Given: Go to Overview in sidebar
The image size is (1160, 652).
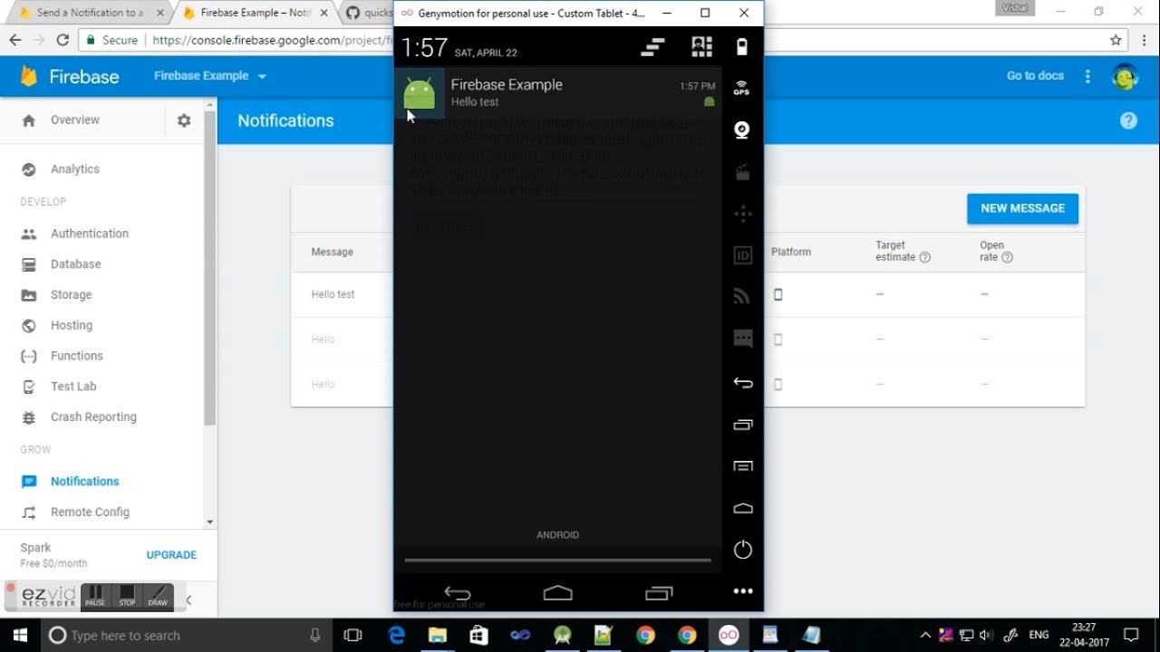Looking at the screenshot, I should coord(75,120).
